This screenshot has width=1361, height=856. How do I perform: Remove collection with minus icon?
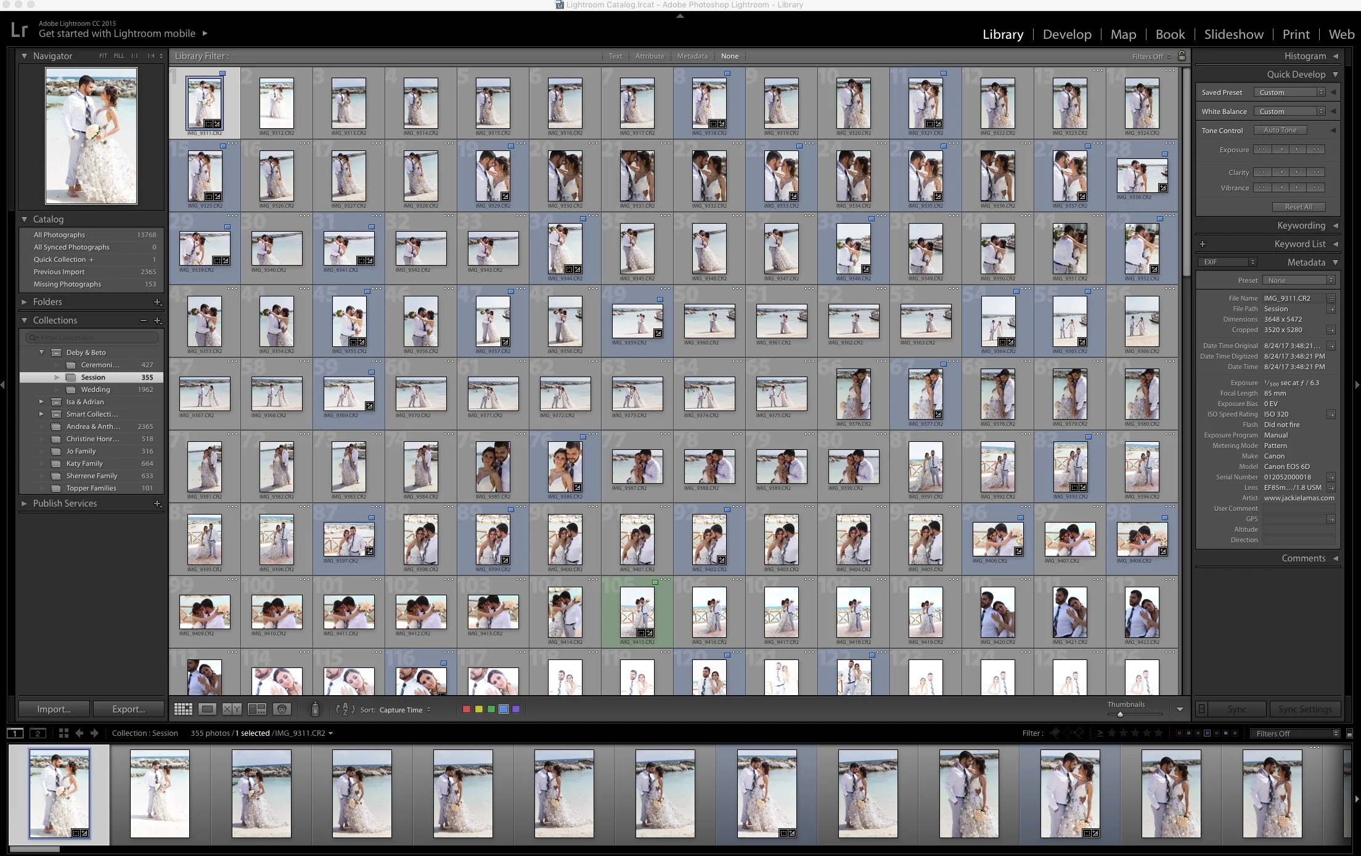pos(143,320)
